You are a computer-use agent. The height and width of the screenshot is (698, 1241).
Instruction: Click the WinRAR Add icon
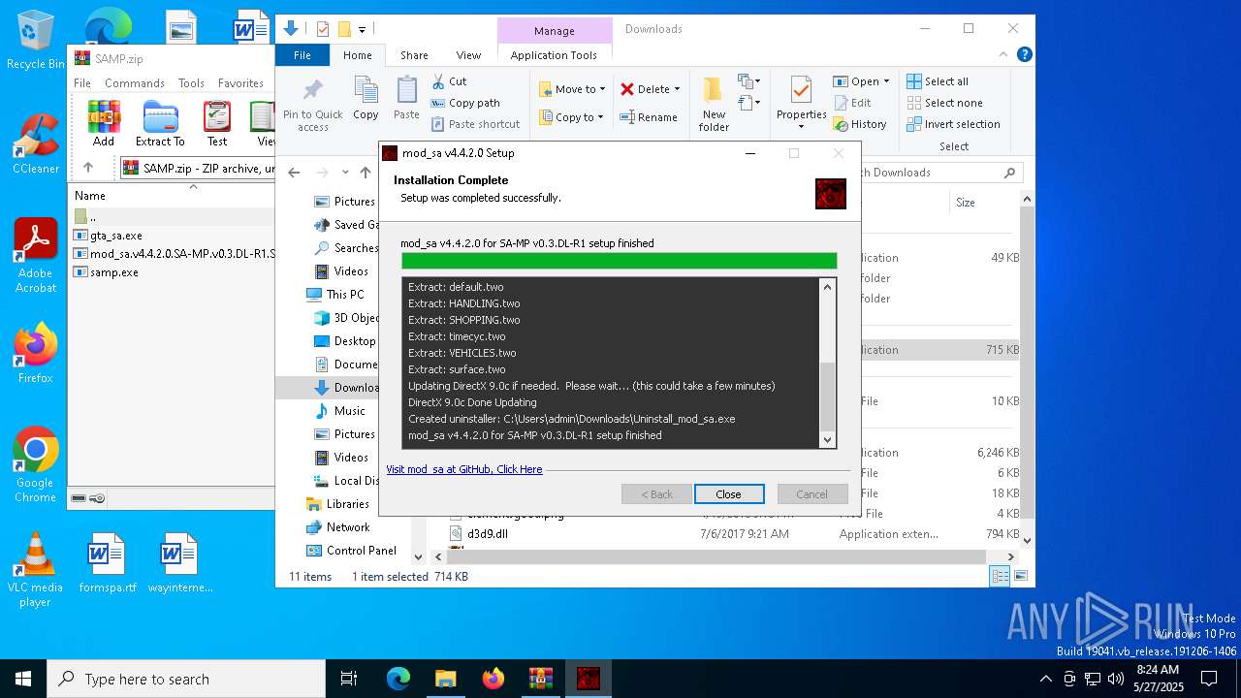[104, 124]
